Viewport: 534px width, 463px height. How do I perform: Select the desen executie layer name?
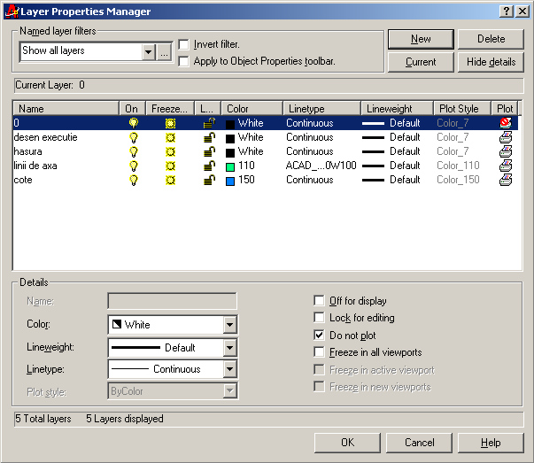point(46,137)
